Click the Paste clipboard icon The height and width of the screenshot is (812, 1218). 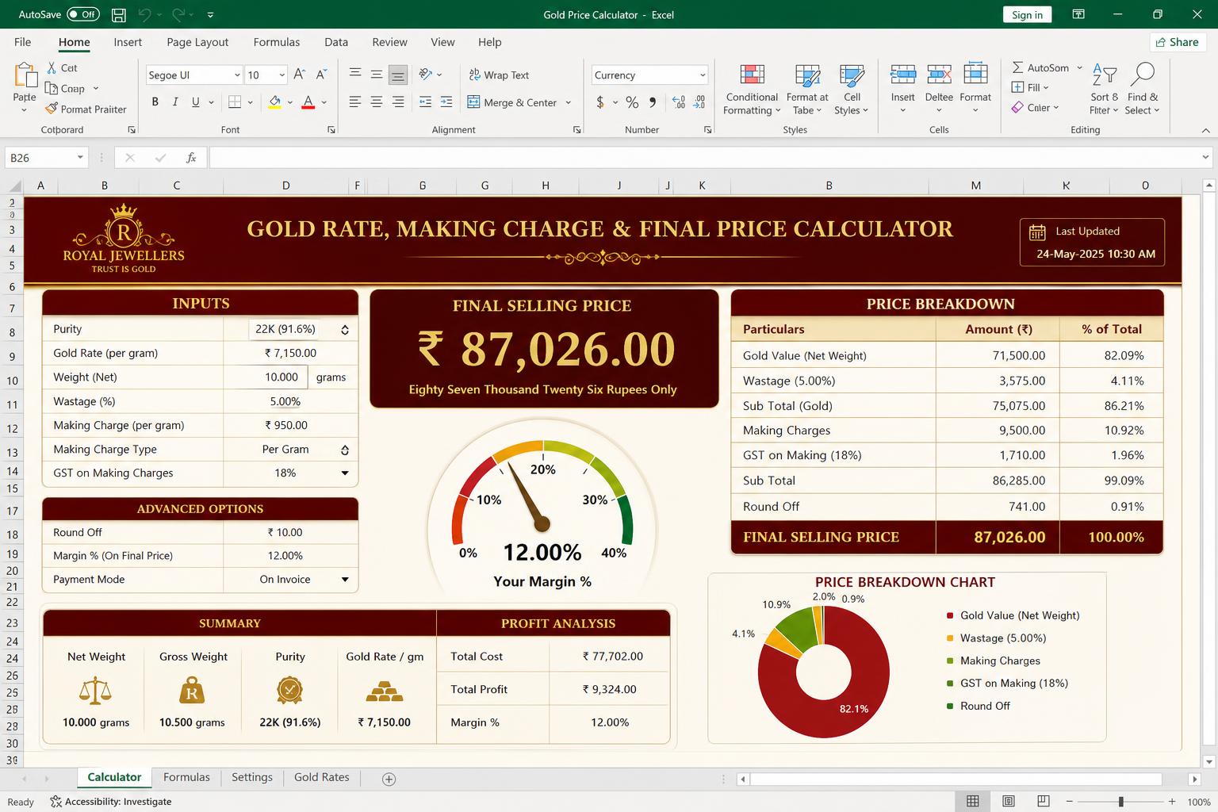click(25, 75)
